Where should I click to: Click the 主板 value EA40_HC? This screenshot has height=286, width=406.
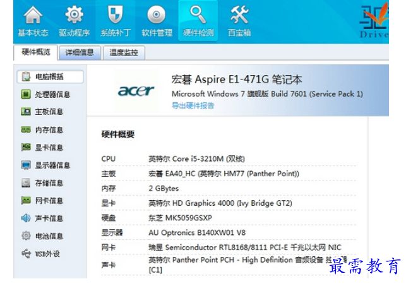pos(224,174)
